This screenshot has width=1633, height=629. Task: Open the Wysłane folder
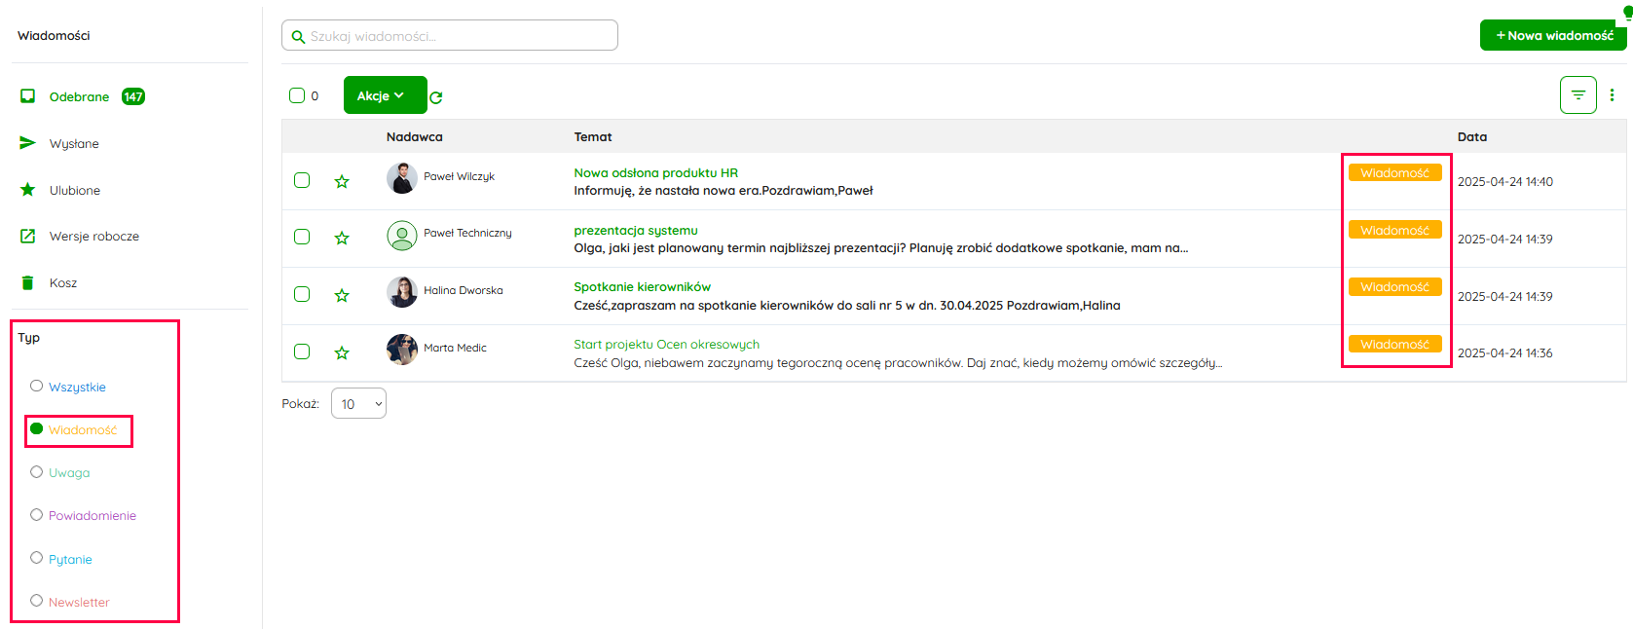coord(74,144)
